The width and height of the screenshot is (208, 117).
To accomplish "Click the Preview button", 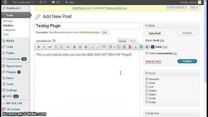I will click(187, 33).
